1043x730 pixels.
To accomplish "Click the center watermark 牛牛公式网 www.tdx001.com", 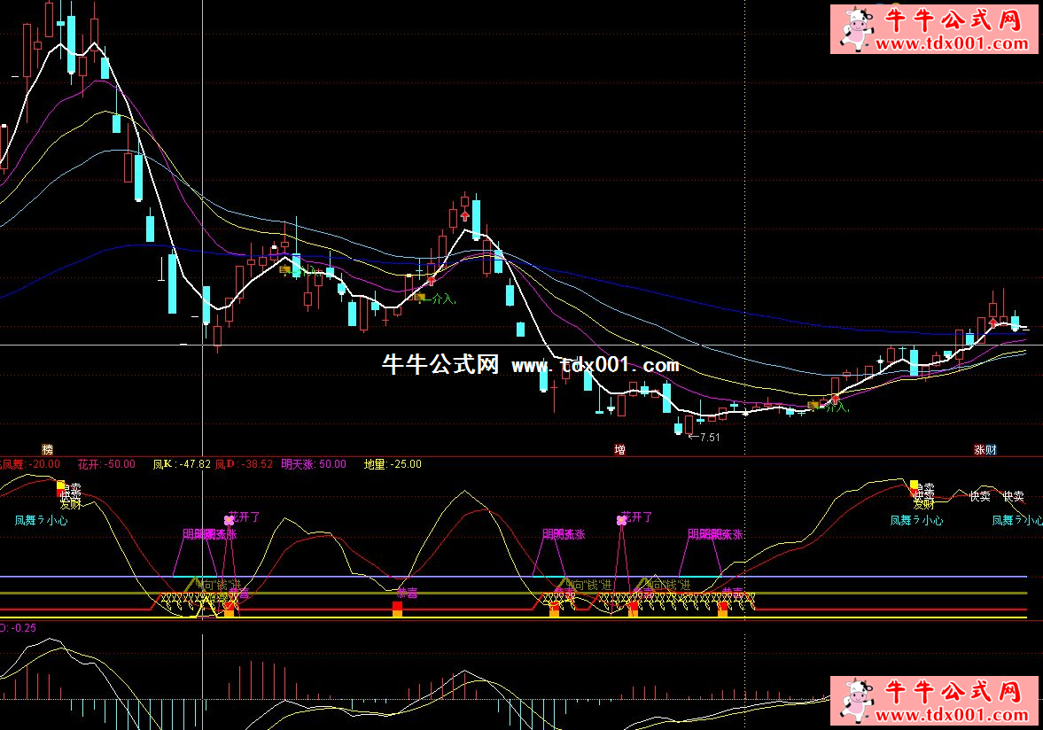I will [530, 365].
